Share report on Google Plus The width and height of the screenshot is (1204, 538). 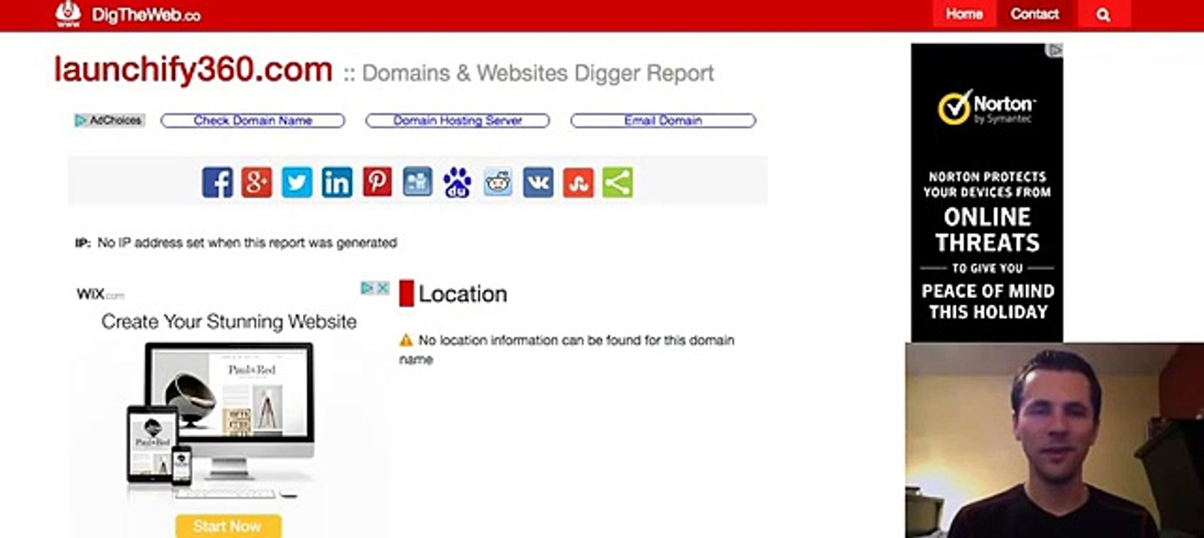click(257, 182)
